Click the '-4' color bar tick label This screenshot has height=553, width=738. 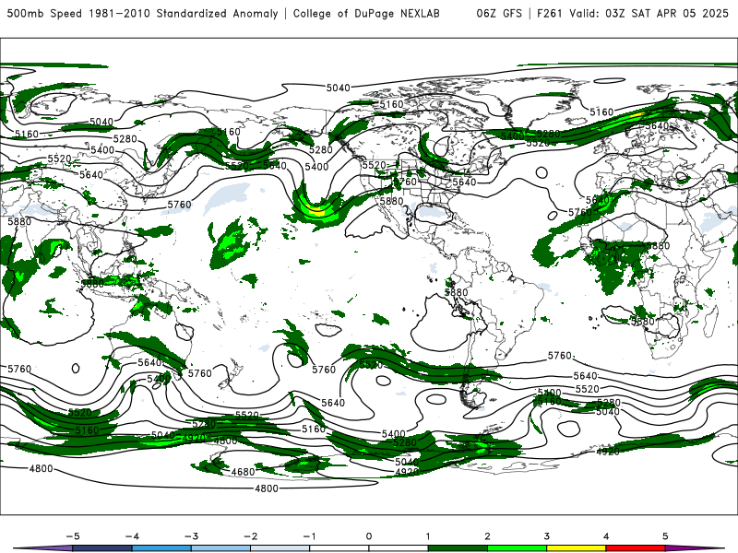(132, 536)
